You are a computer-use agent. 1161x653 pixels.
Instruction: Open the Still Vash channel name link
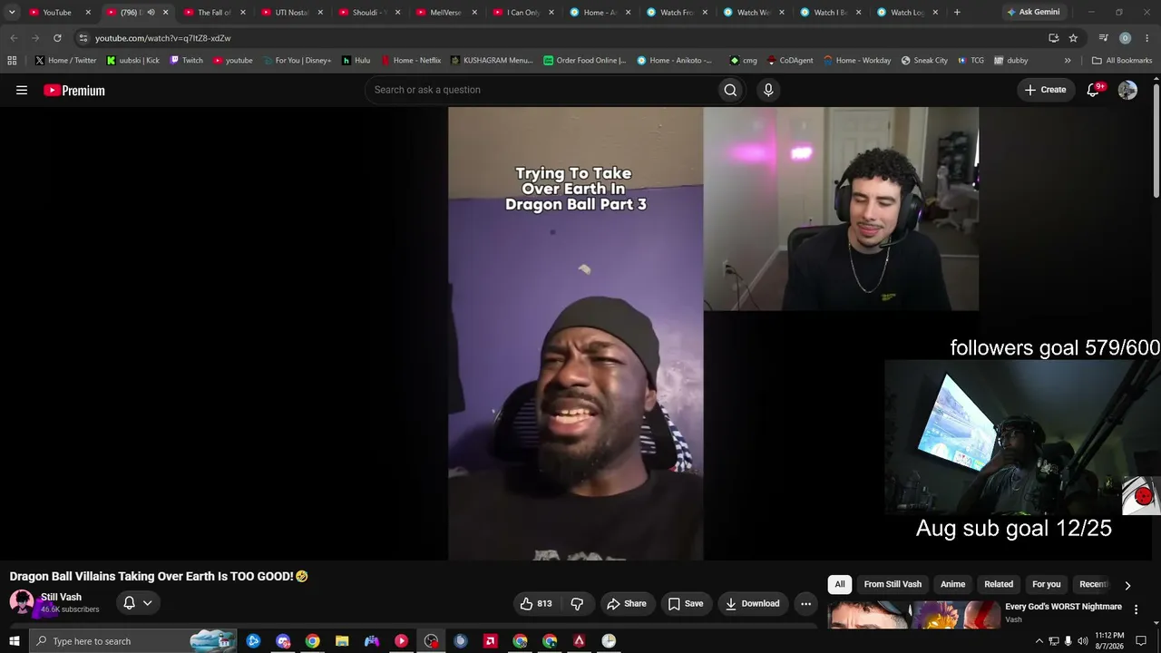pos(61,597)
